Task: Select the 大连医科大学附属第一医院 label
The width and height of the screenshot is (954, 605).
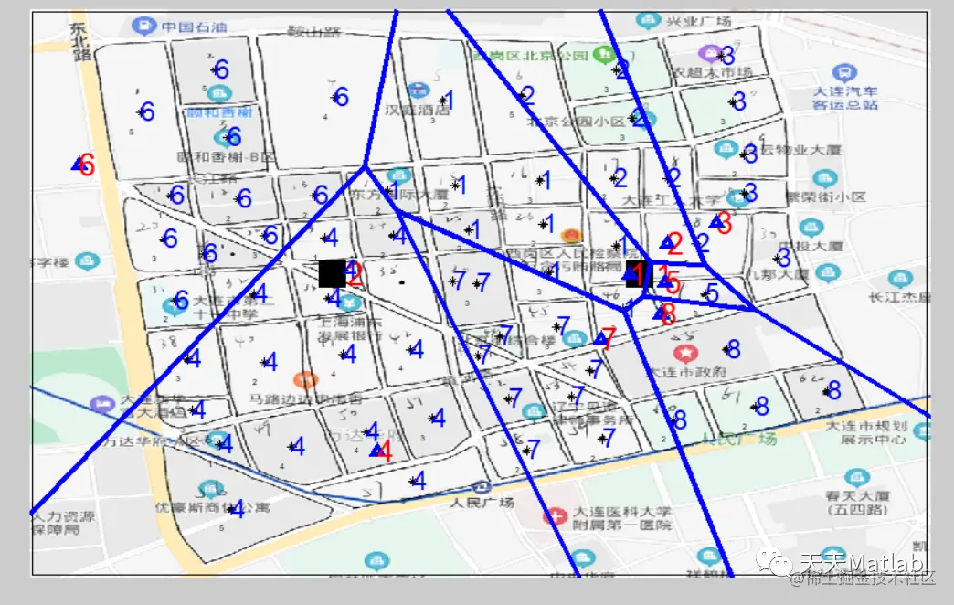Action: click(621, 518)
